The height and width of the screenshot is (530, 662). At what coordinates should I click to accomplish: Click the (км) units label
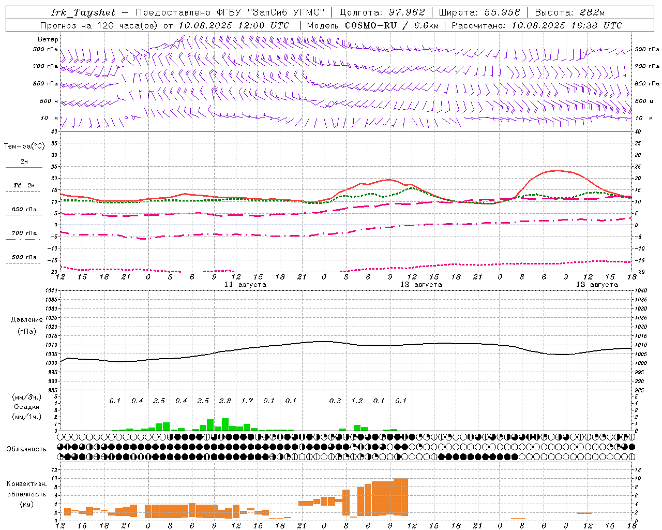[x=26, y=504]
